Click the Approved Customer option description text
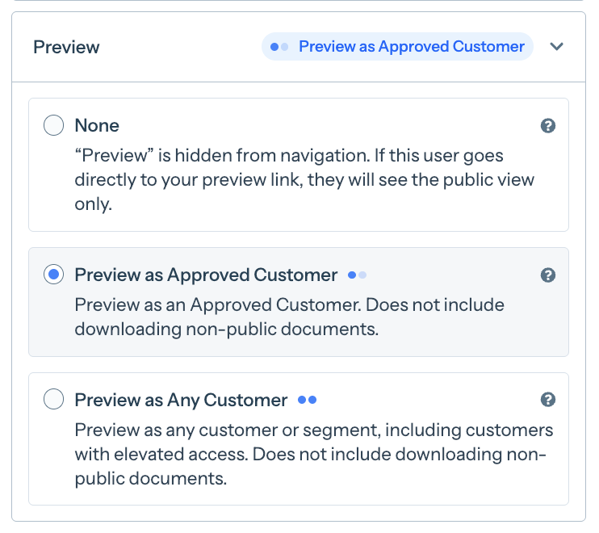 [289, 317]
